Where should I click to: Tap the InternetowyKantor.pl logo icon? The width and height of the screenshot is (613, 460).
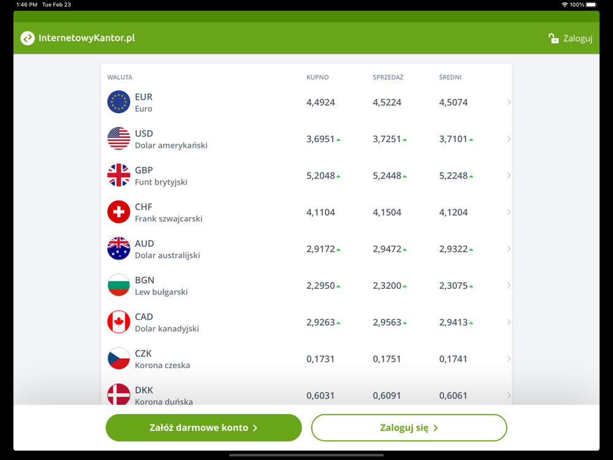pyautogui.click(x=28, y=38)
